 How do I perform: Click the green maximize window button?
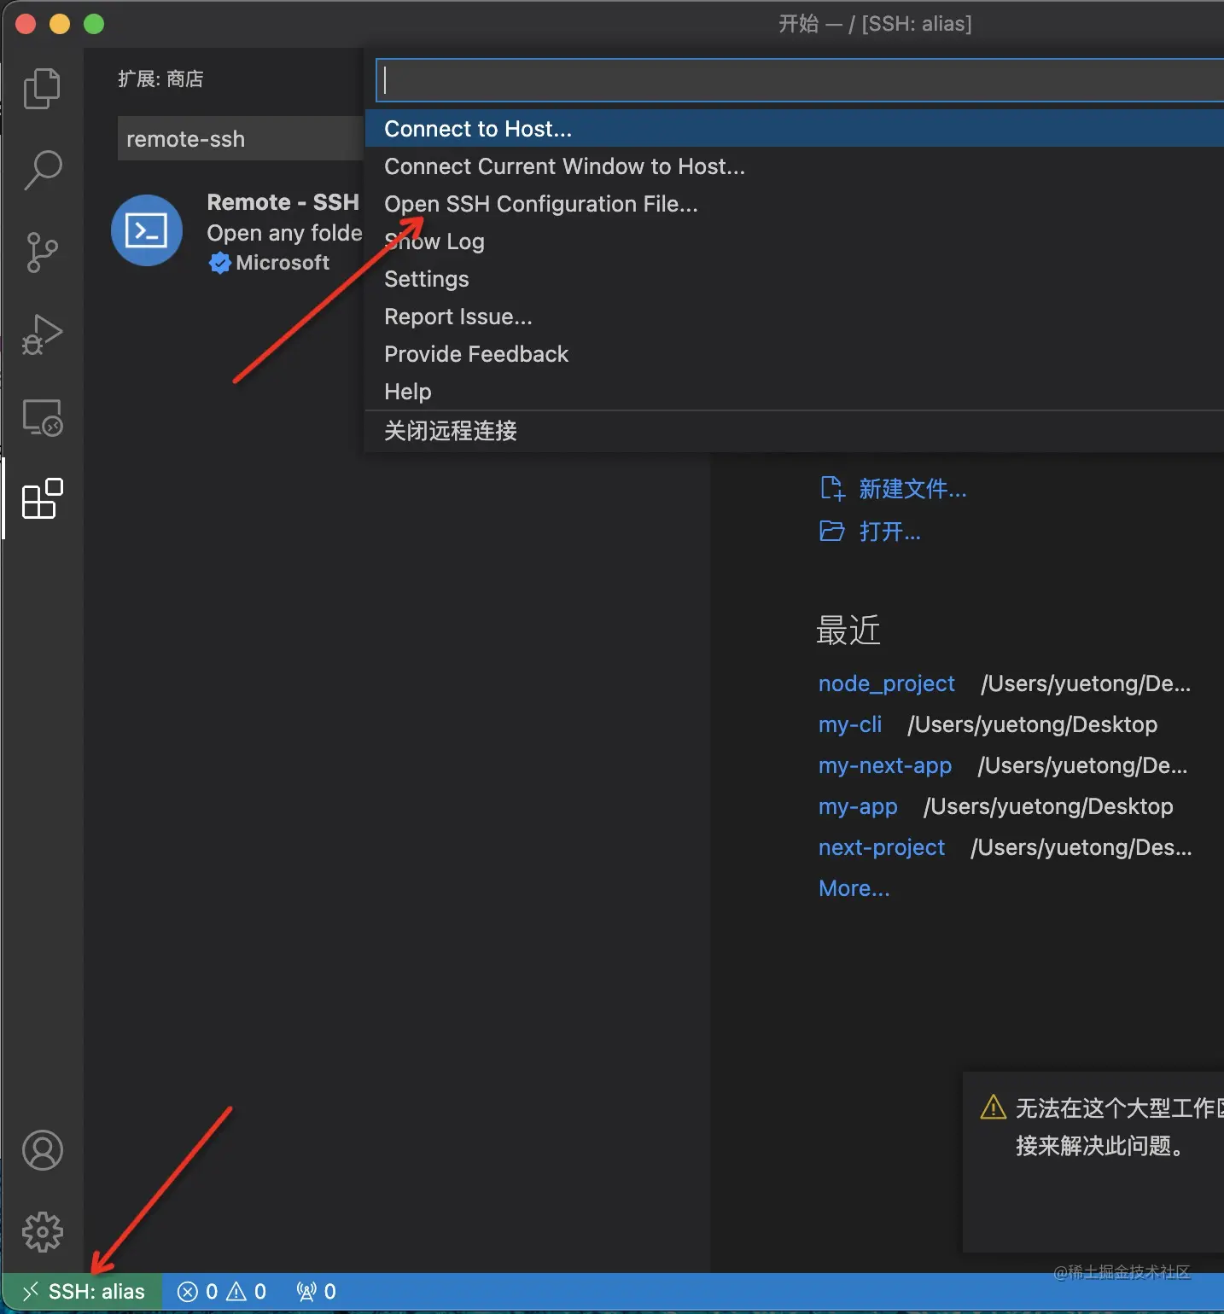coord(94,24)
